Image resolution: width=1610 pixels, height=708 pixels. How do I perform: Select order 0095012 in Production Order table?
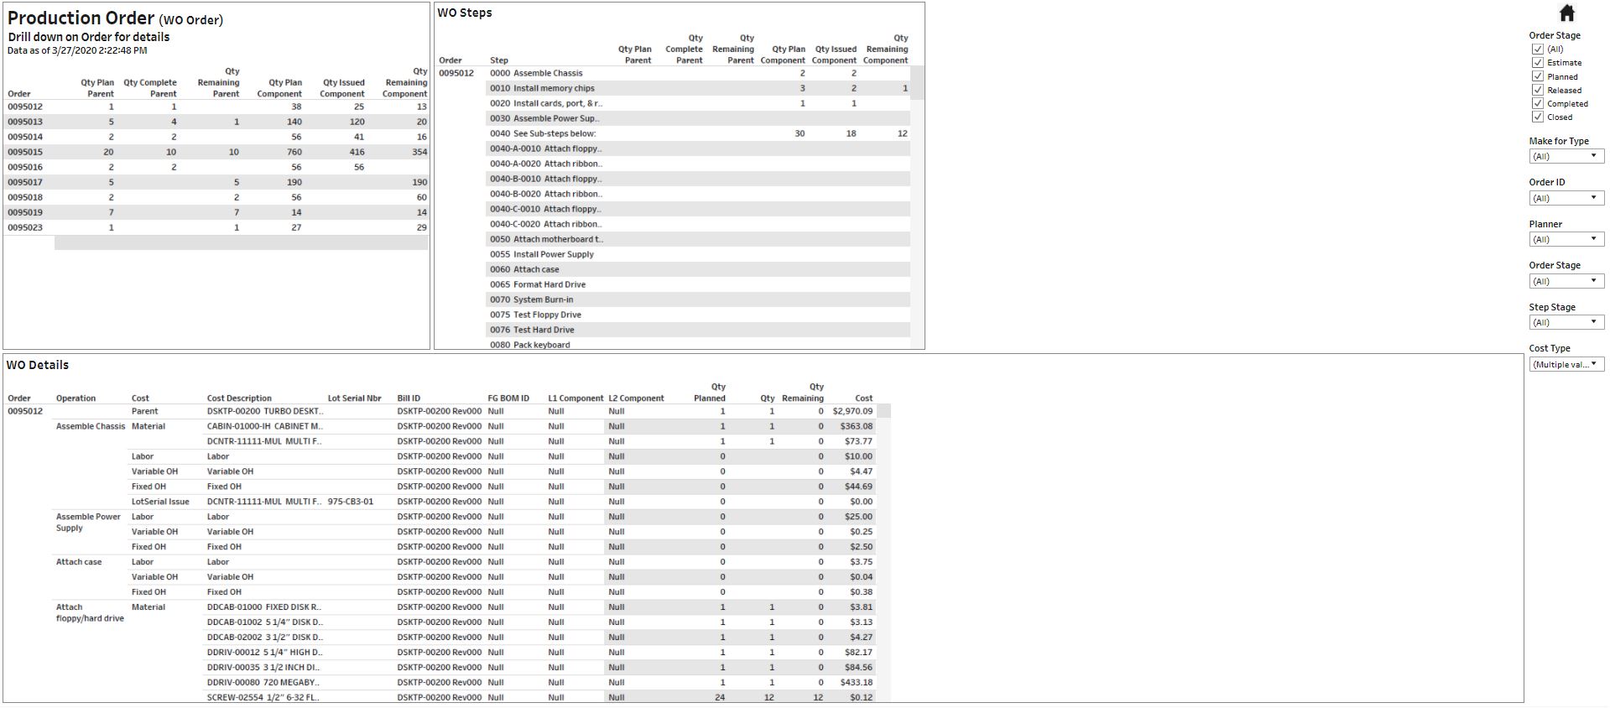click(25, 107)
